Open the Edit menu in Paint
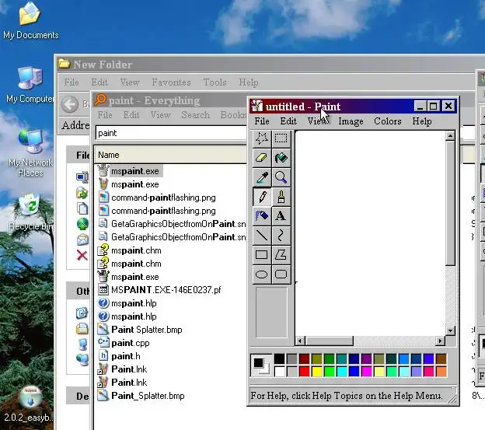485x430 pixels. tap(288, 121)
